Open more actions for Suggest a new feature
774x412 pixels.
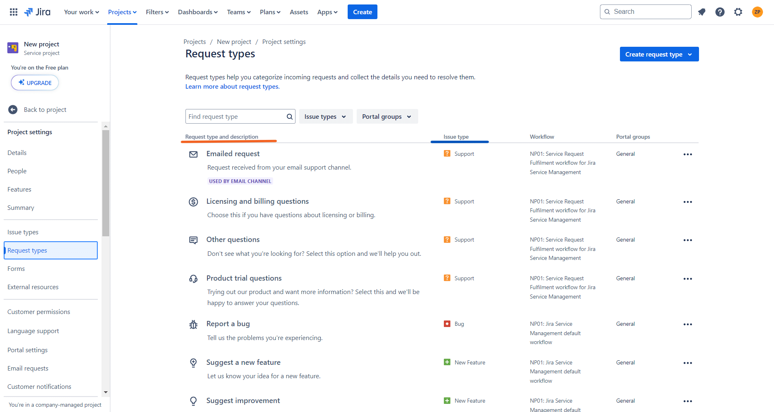(x=688, y=363)
